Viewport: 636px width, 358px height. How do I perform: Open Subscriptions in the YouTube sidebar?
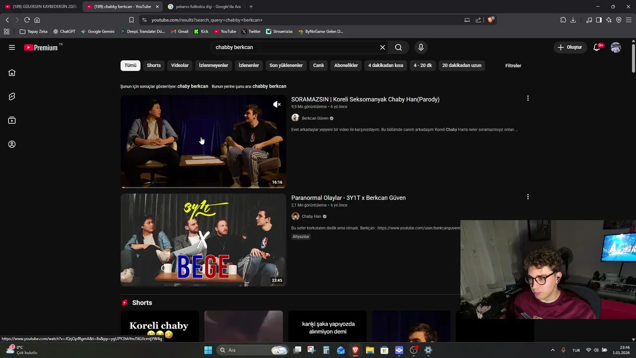click(12, 120)
